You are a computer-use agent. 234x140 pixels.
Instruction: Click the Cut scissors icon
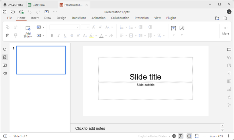click(x=16, y=27)
